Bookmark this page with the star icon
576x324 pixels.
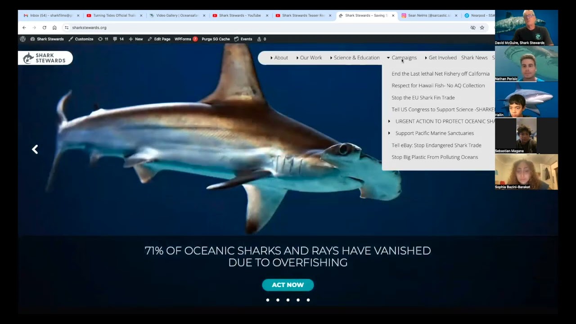pyautogui.click(x=482, y=27)
